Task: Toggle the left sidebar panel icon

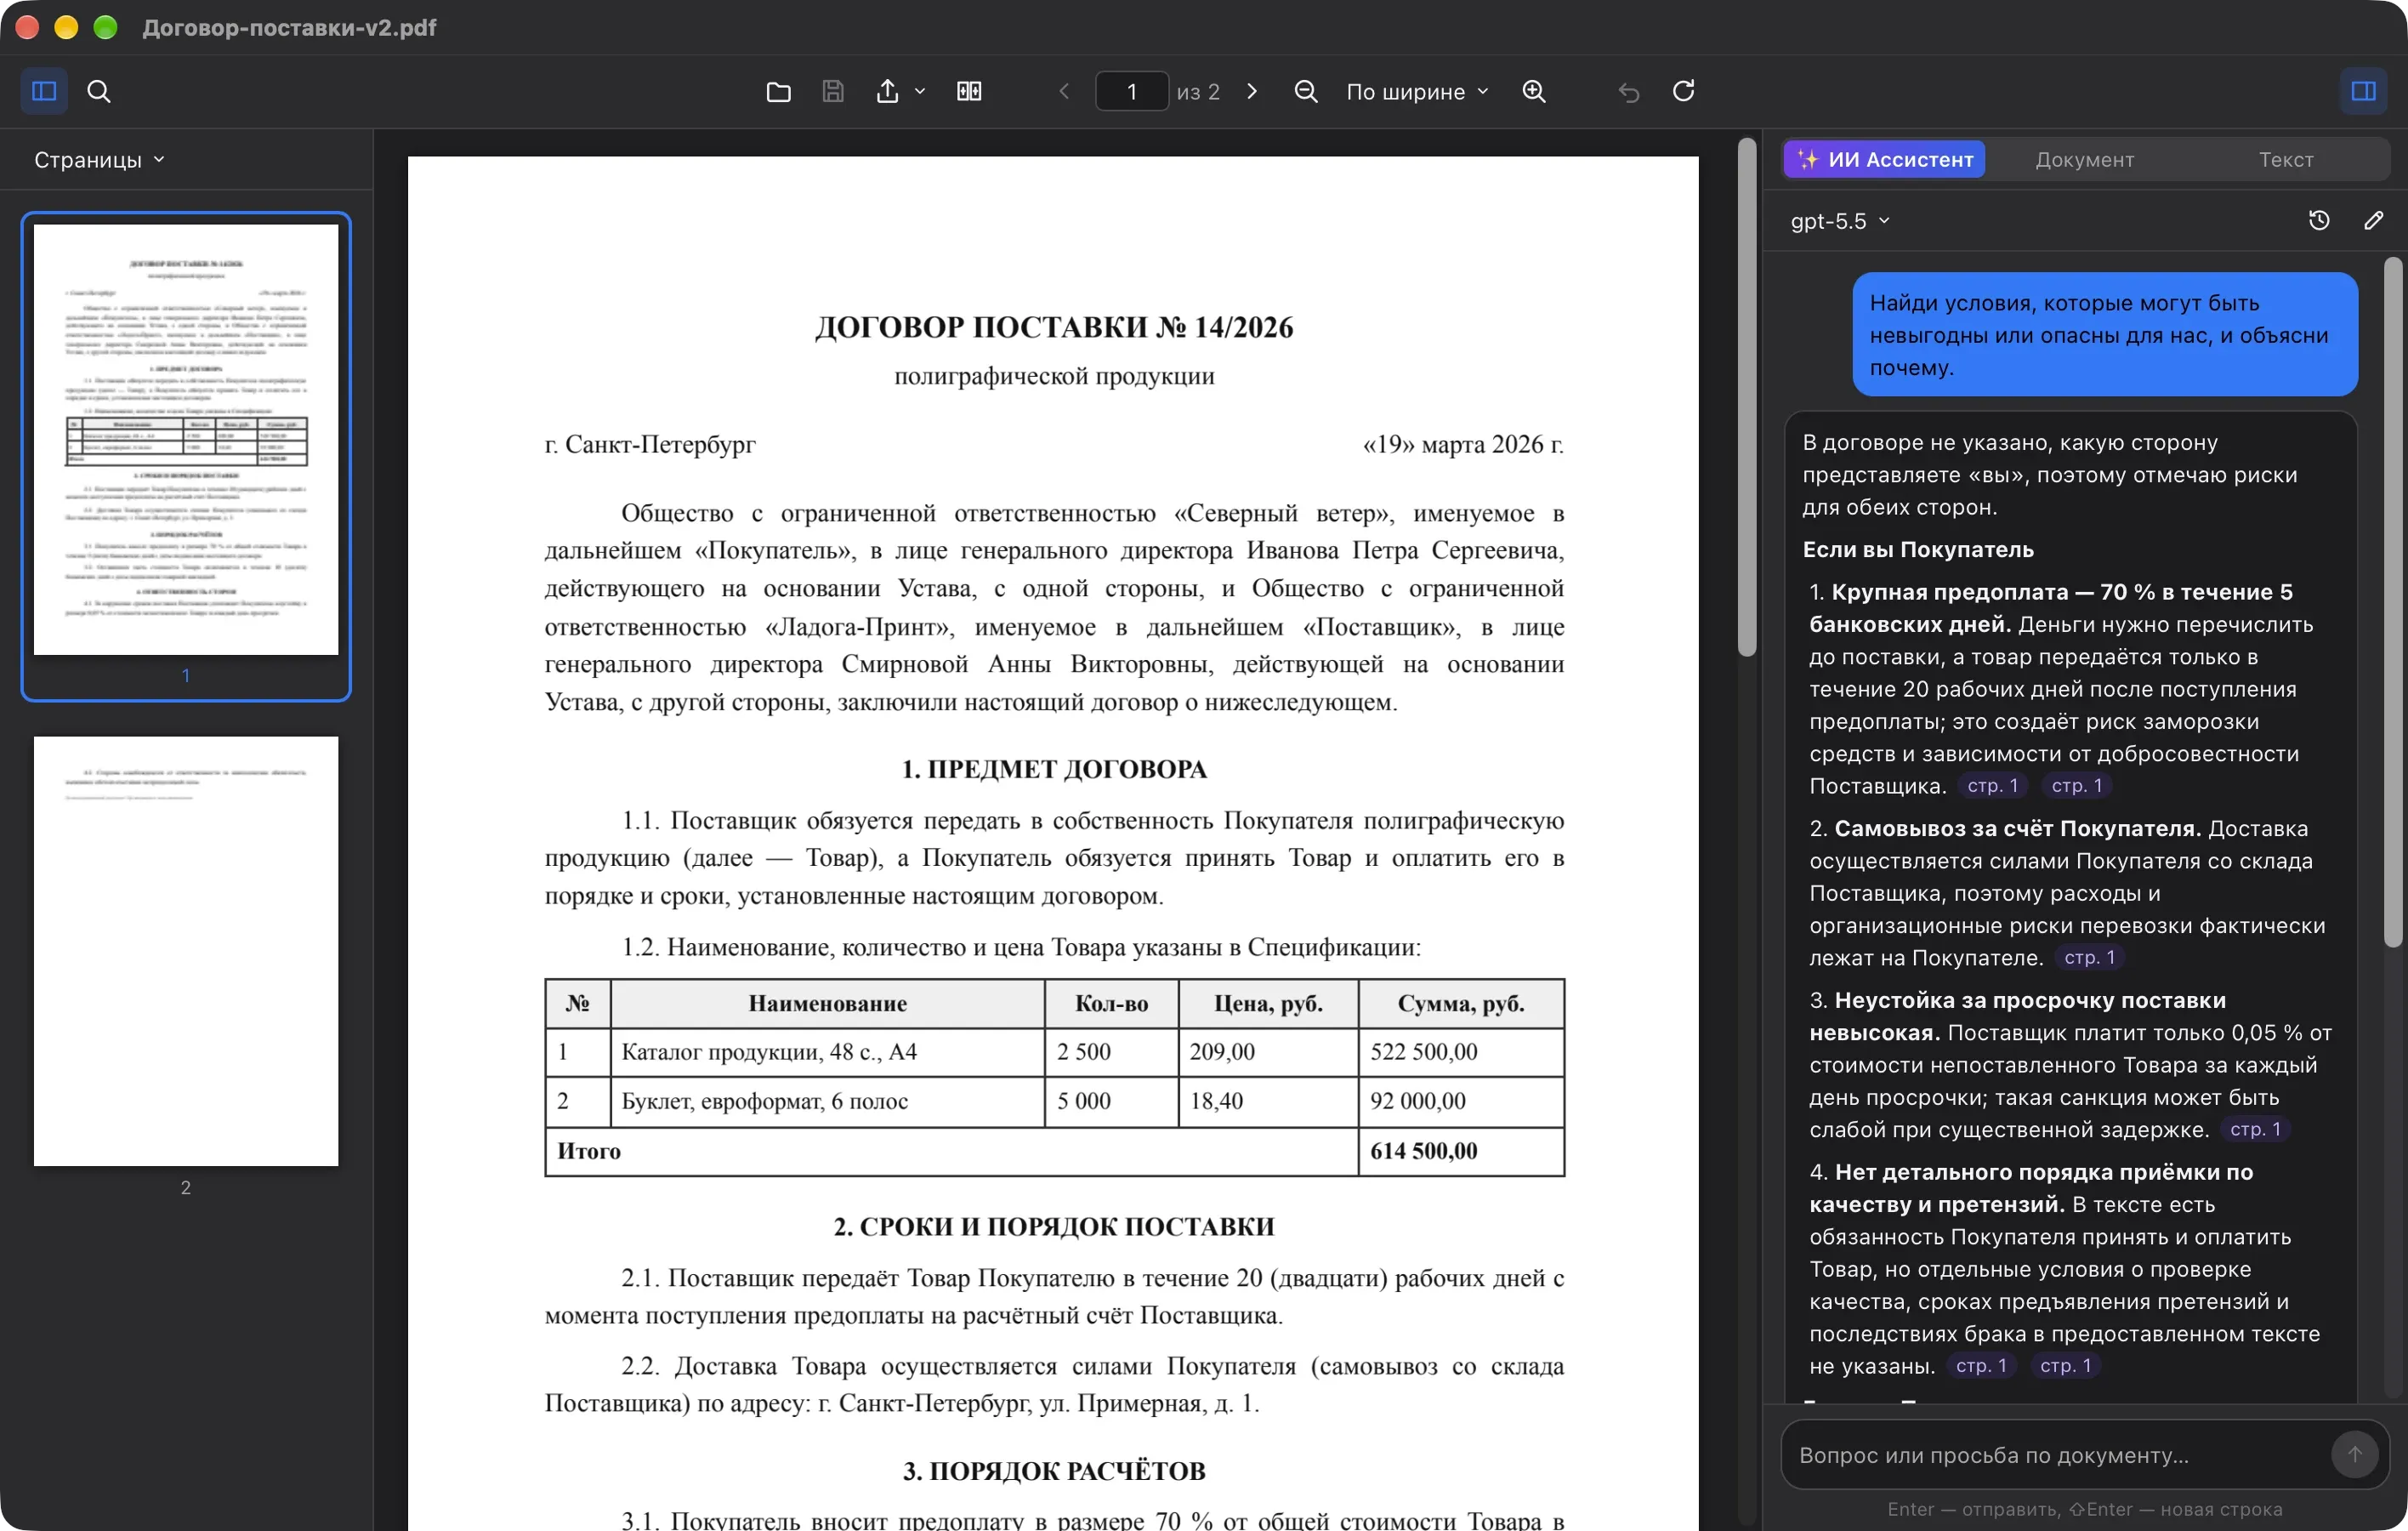Action: [x=44, y=91]
